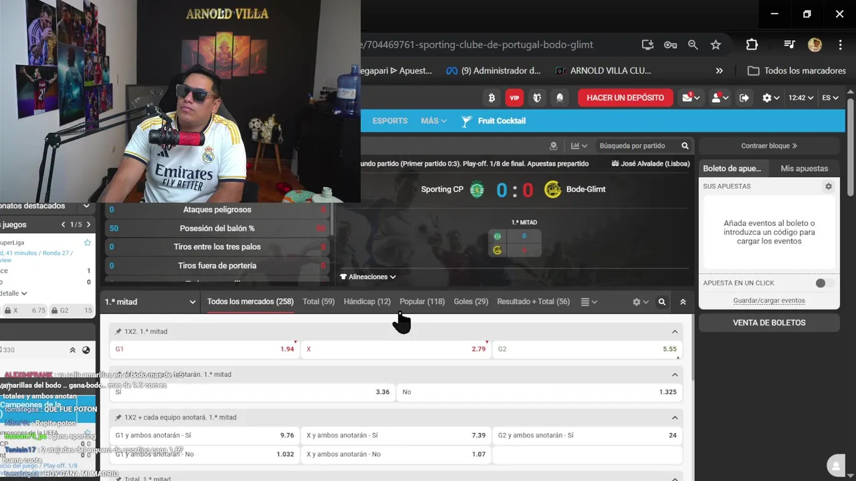Open the markets layout list dropdown
Image resolution: width=856 pixels, height=481 pixels.
click(x=589, y=302)
